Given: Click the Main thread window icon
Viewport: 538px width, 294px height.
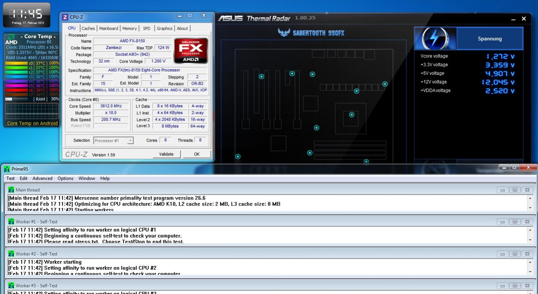Looking at the screenshot, I should tap(11, 190).
